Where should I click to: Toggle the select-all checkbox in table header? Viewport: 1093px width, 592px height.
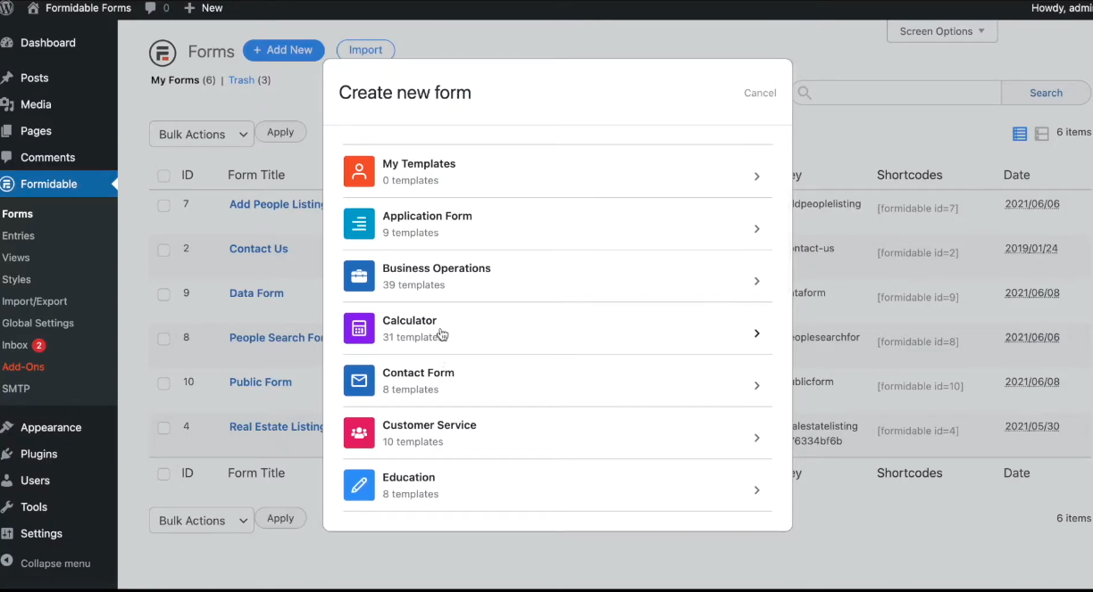tap(163, 176)
